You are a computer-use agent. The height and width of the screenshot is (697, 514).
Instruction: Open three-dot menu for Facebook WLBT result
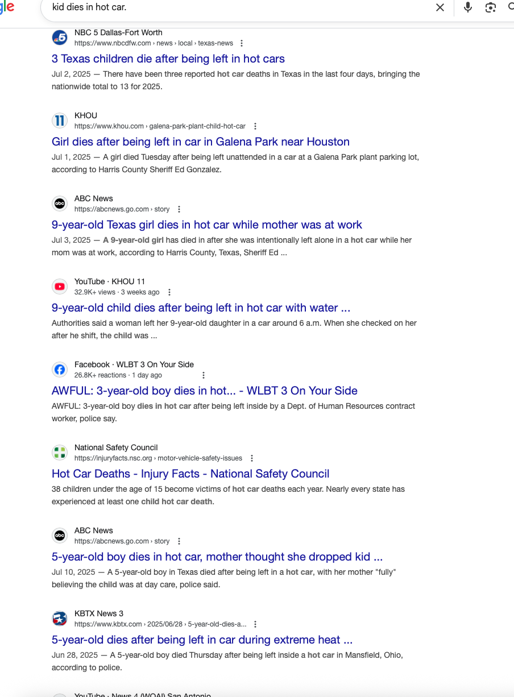point(204,375)
